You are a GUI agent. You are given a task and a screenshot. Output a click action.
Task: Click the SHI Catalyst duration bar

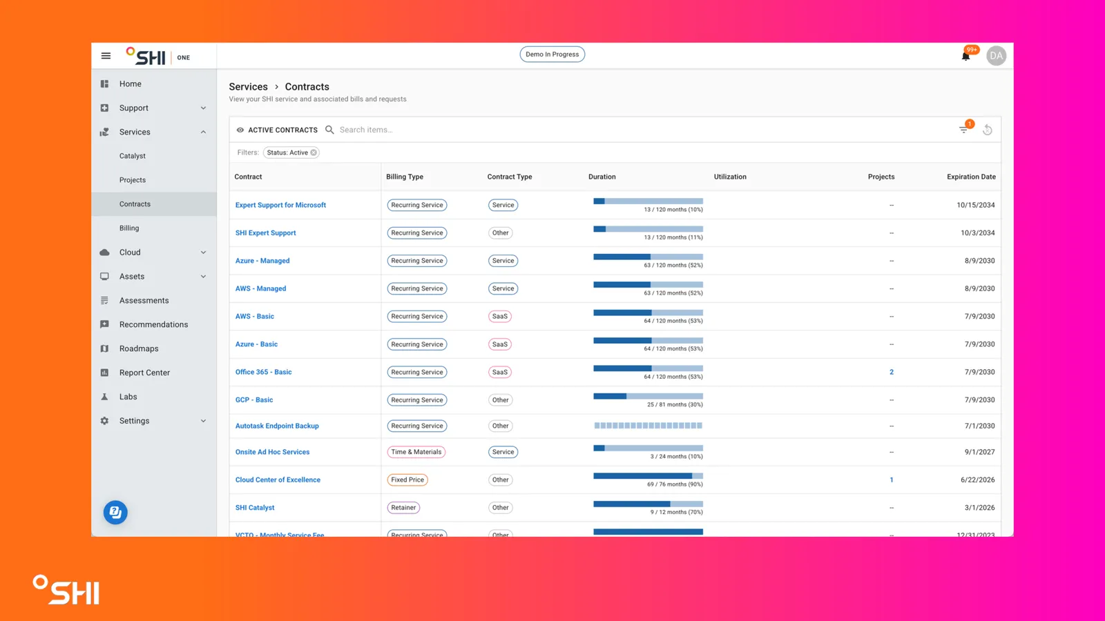648,504
